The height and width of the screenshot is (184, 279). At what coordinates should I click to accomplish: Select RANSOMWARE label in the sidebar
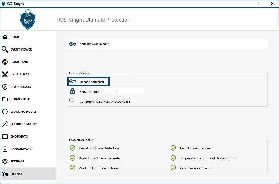click(x=22, y=149)
